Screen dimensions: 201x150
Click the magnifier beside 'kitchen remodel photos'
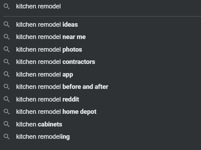[x=7, y=50]
